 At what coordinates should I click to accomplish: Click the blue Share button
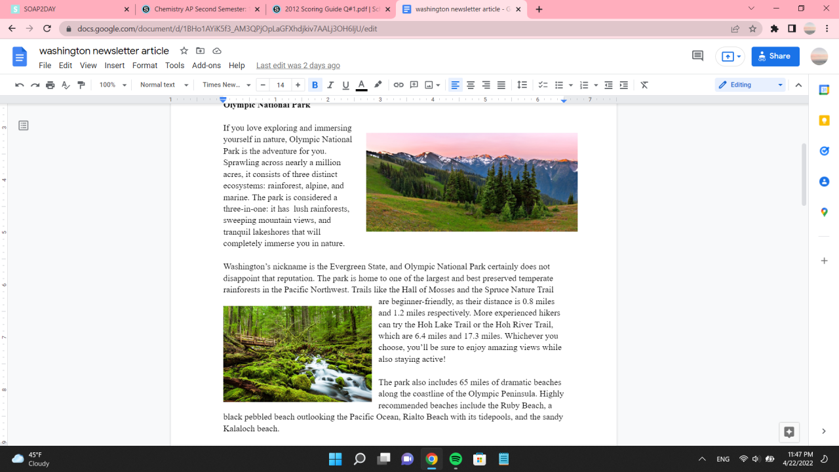tap(775, 56)
